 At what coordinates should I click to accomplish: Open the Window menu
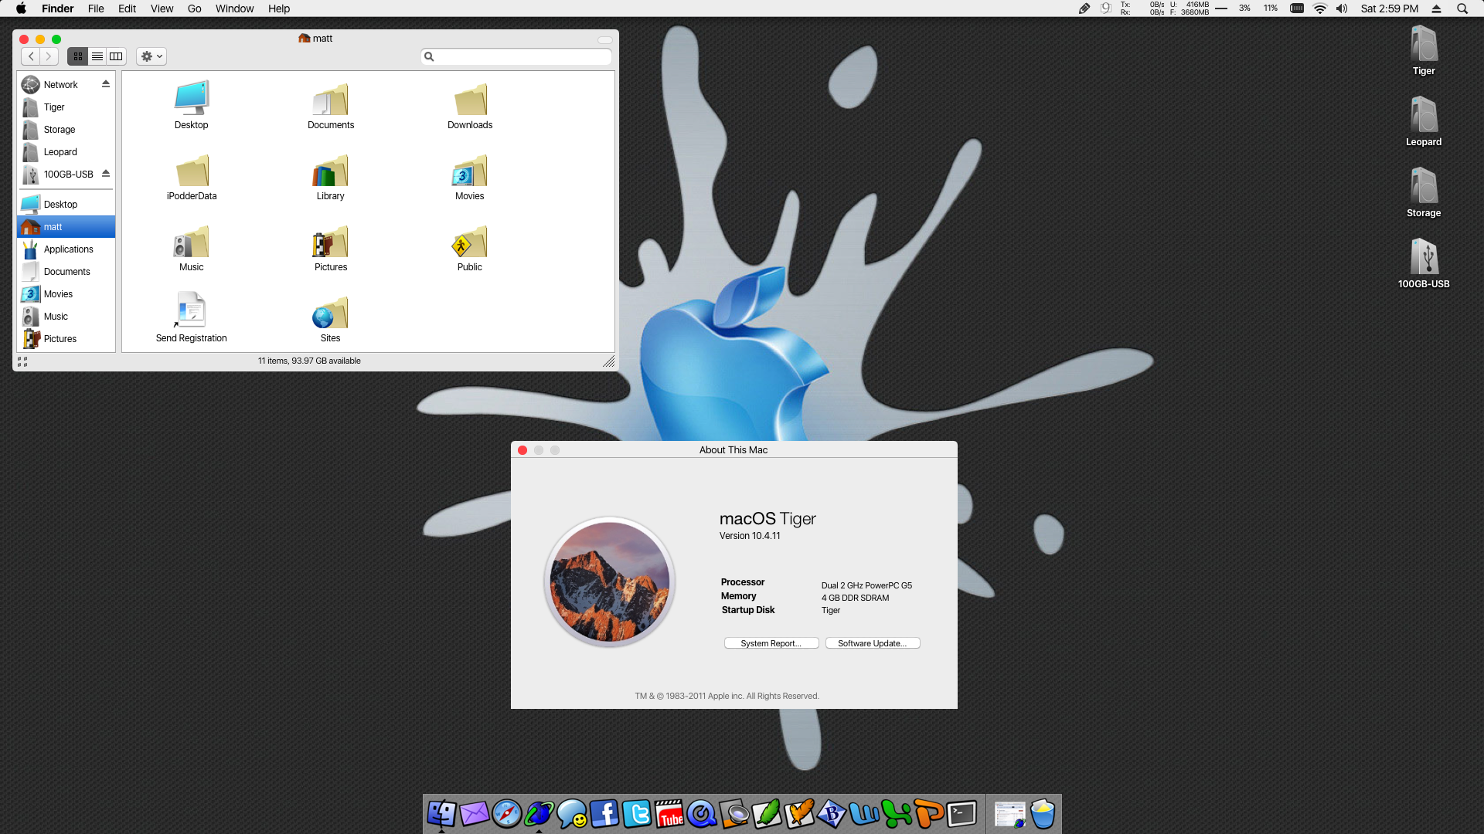(234, 8)
